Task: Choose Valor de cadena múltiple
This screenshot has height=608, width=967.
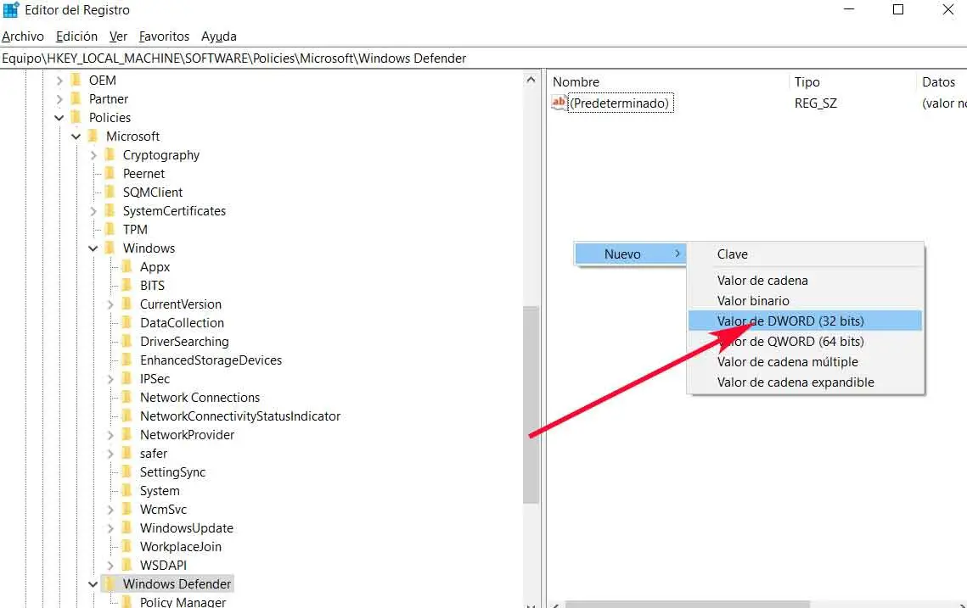Action: click(805, 361)
